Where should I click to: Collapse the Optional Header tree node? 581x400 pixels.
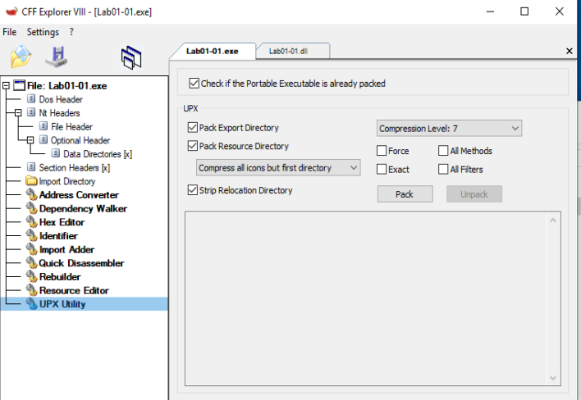[30, 140]
